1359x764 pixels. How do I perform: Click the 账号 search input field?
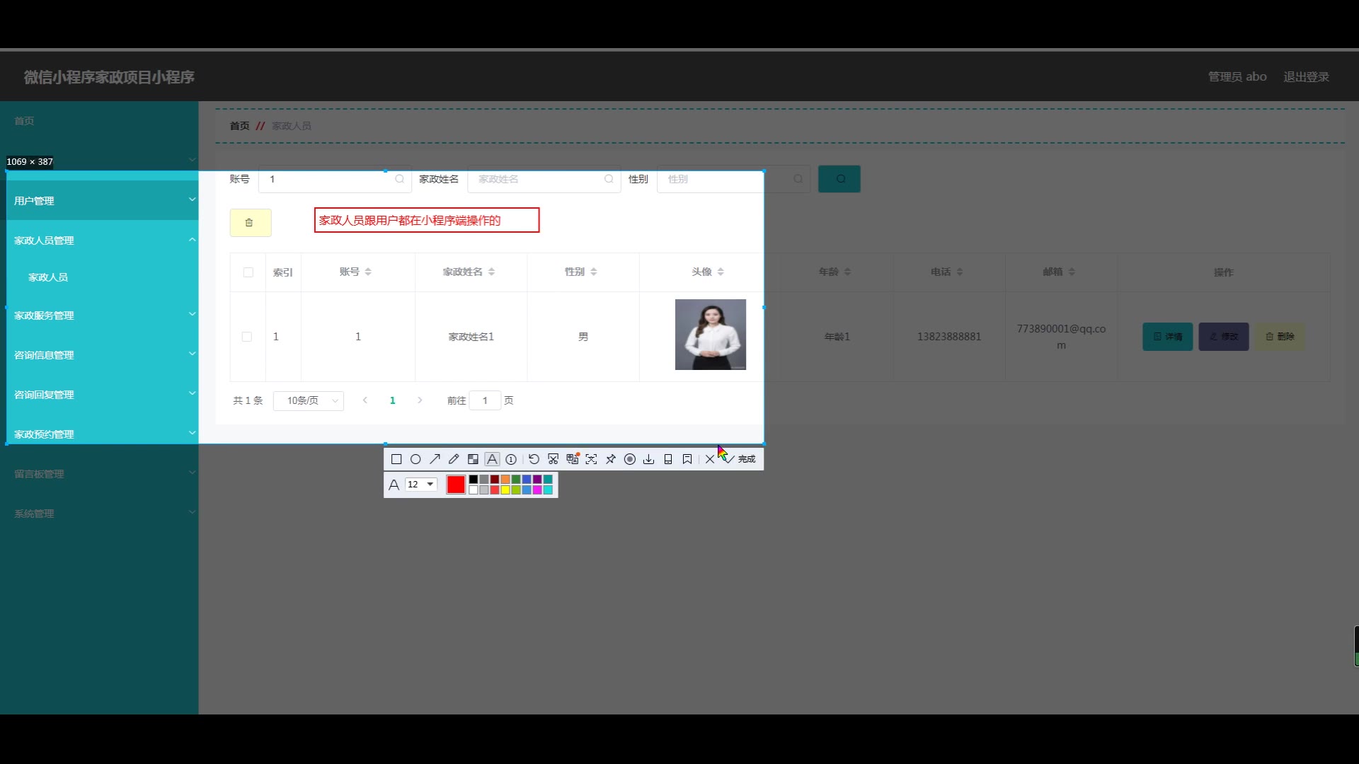(335, 179)
